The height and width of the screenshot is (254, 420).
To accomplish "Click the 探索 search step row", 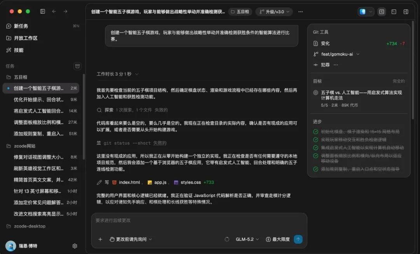I will [132, 110].
